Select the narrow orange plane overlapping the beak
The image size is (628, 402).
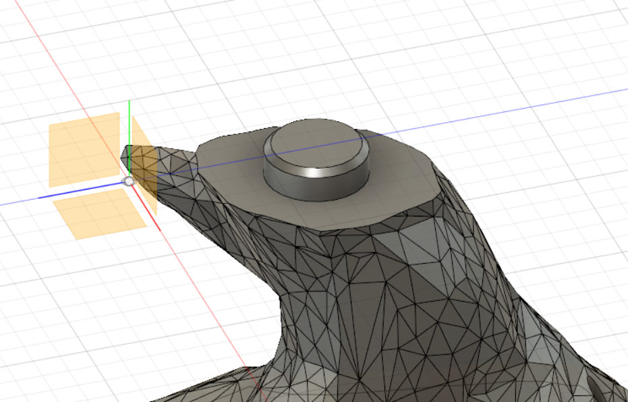click(x=144, y=165)
